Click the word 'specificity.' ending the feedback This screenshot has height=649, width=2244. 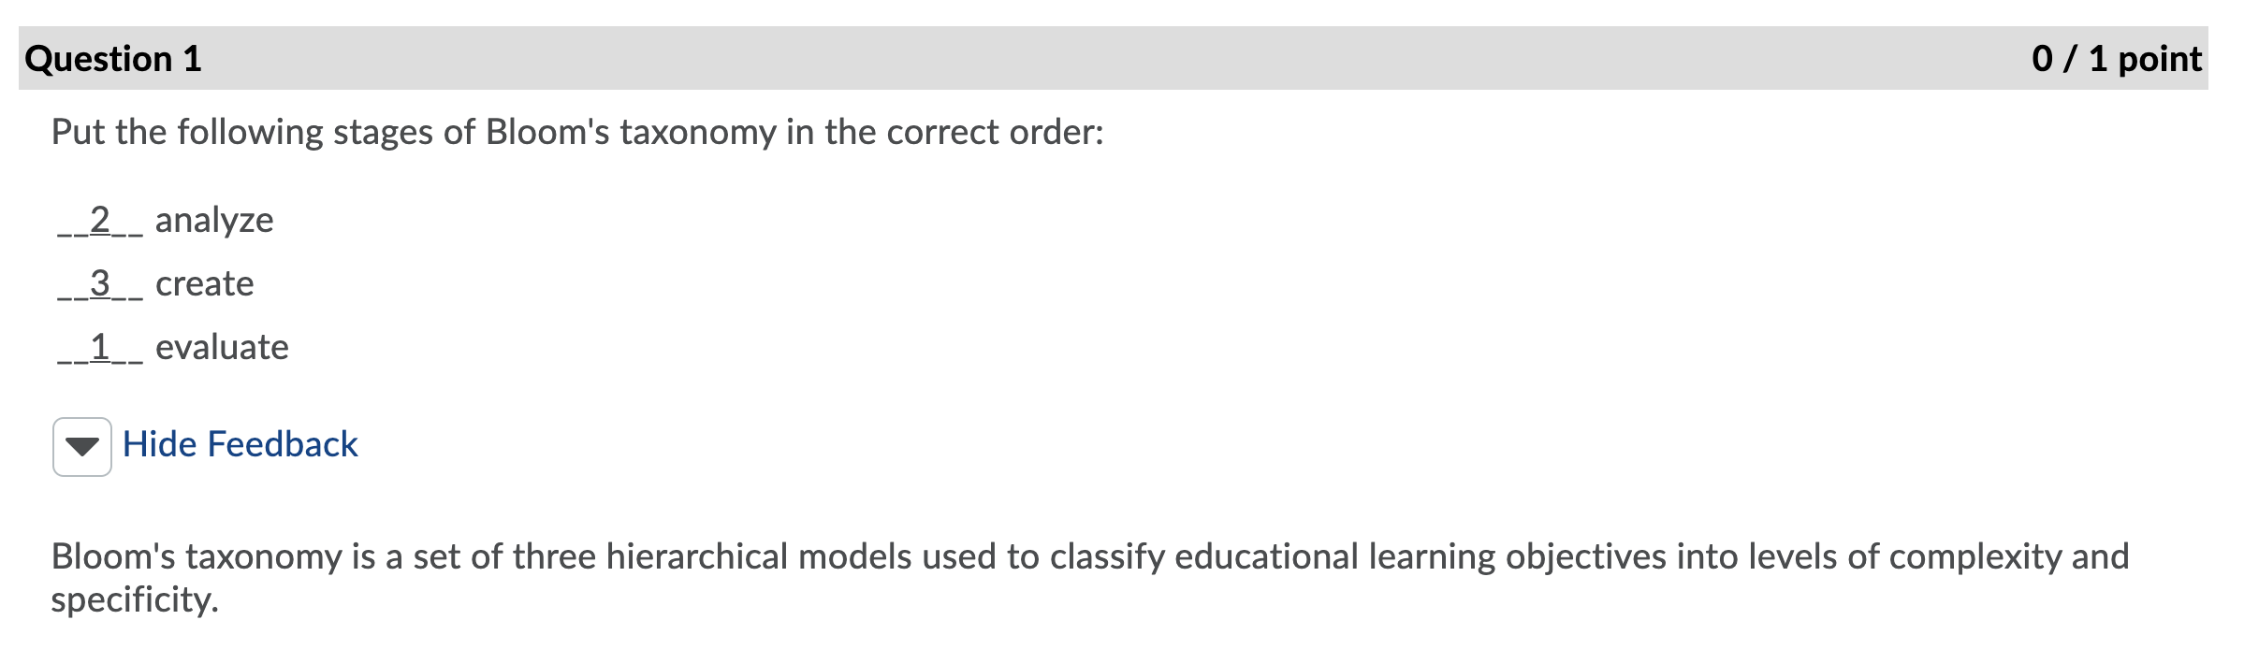135,599
